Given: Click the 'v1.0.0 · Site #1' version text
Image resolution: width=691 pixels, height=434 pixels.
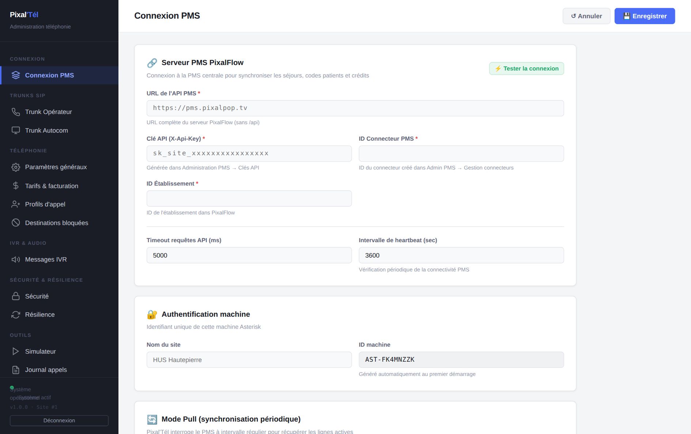Looking at the screenshot, I should [34, 407].
